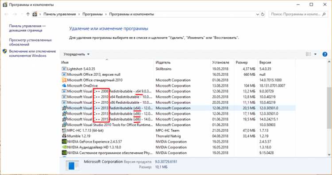Click the Visual C++ 2010 x86 Redistributable icon
332x175 pixels.
pyautogui.click(x=64, y=102)
